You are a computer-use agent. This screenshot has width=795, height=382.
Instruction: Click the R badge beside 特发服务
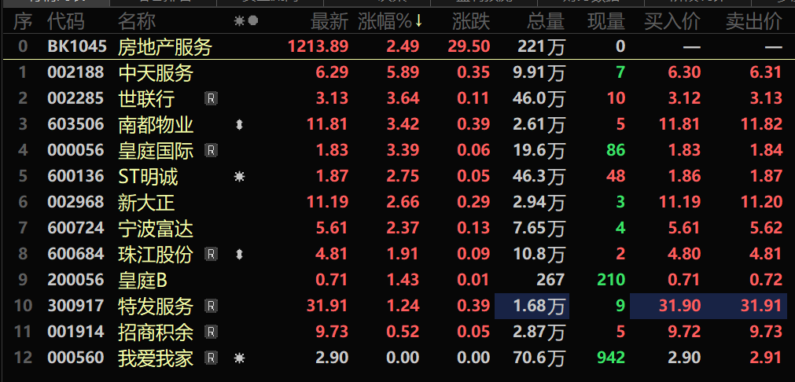[211, 306]
